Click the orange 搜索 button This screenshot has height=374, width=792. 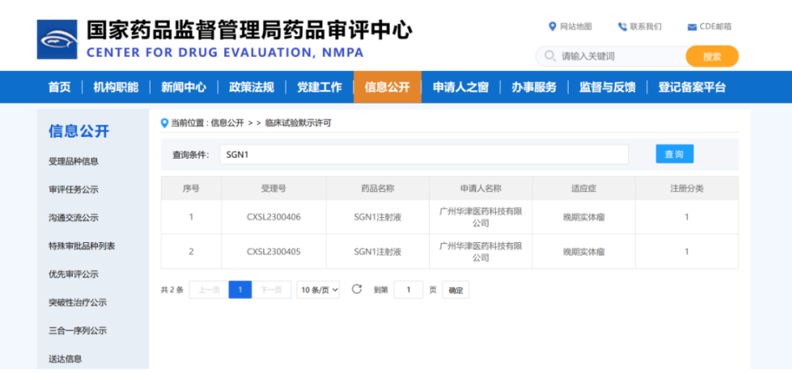coord(712,56)
